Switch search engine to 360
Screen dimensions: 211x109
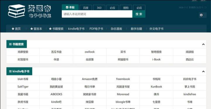[x=99, y=8]
